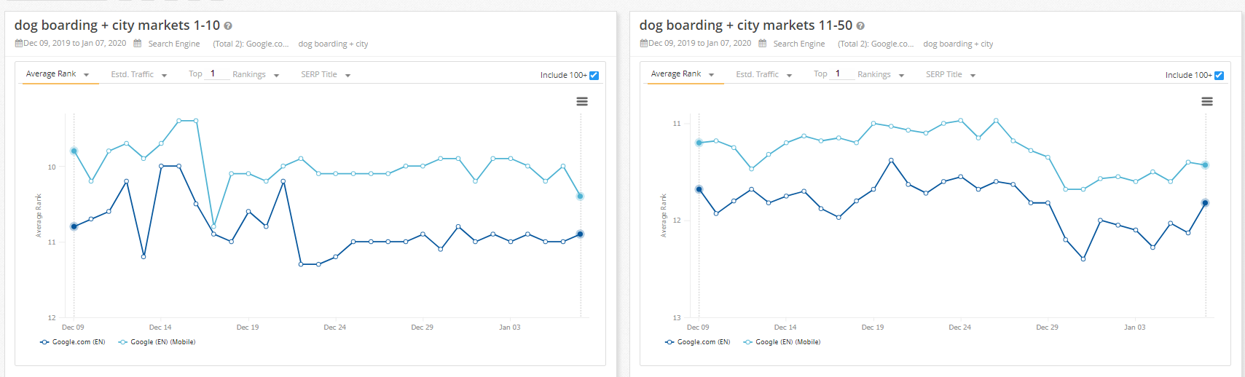The image size is (1245, 377).
Task: Expand Average Rank dropdown arrow in 1-10 panel
Action: 87,75
